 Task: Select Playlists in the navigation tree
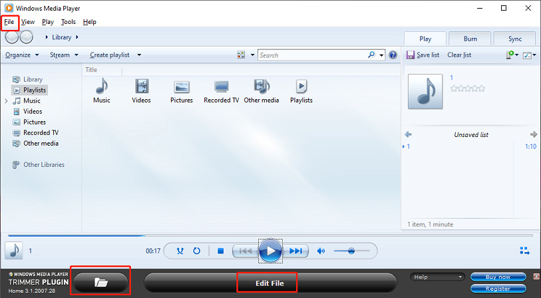(x=30, y=90)
